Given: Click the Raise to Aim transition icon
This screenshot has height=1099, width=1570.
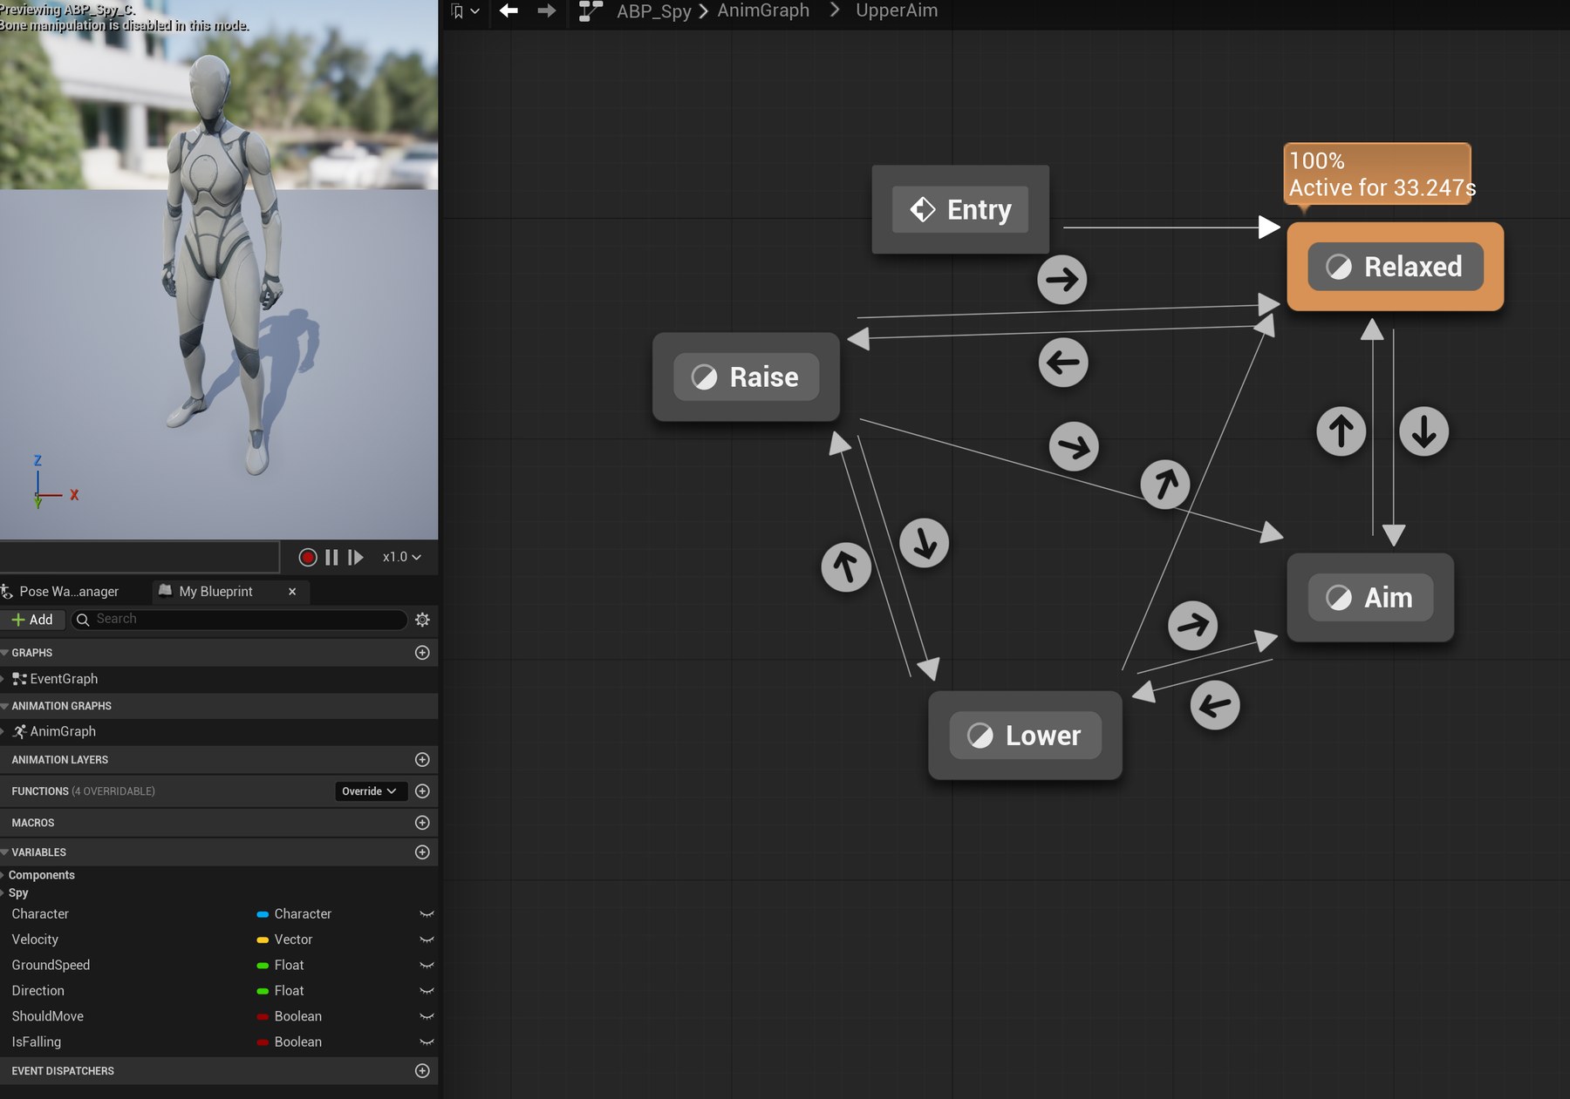Looking at the screenshot, I should pos(1074,446).
